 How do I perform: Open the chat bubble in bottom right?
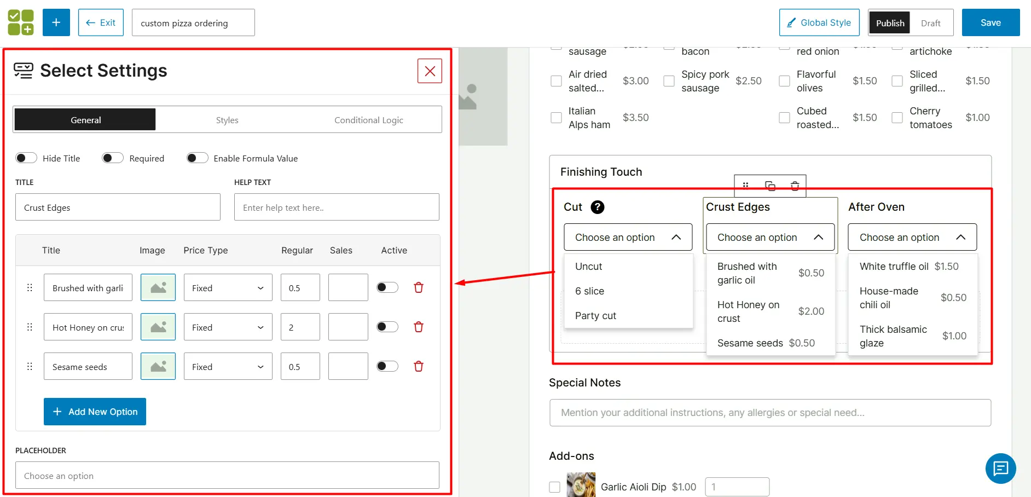(1000, 469)
